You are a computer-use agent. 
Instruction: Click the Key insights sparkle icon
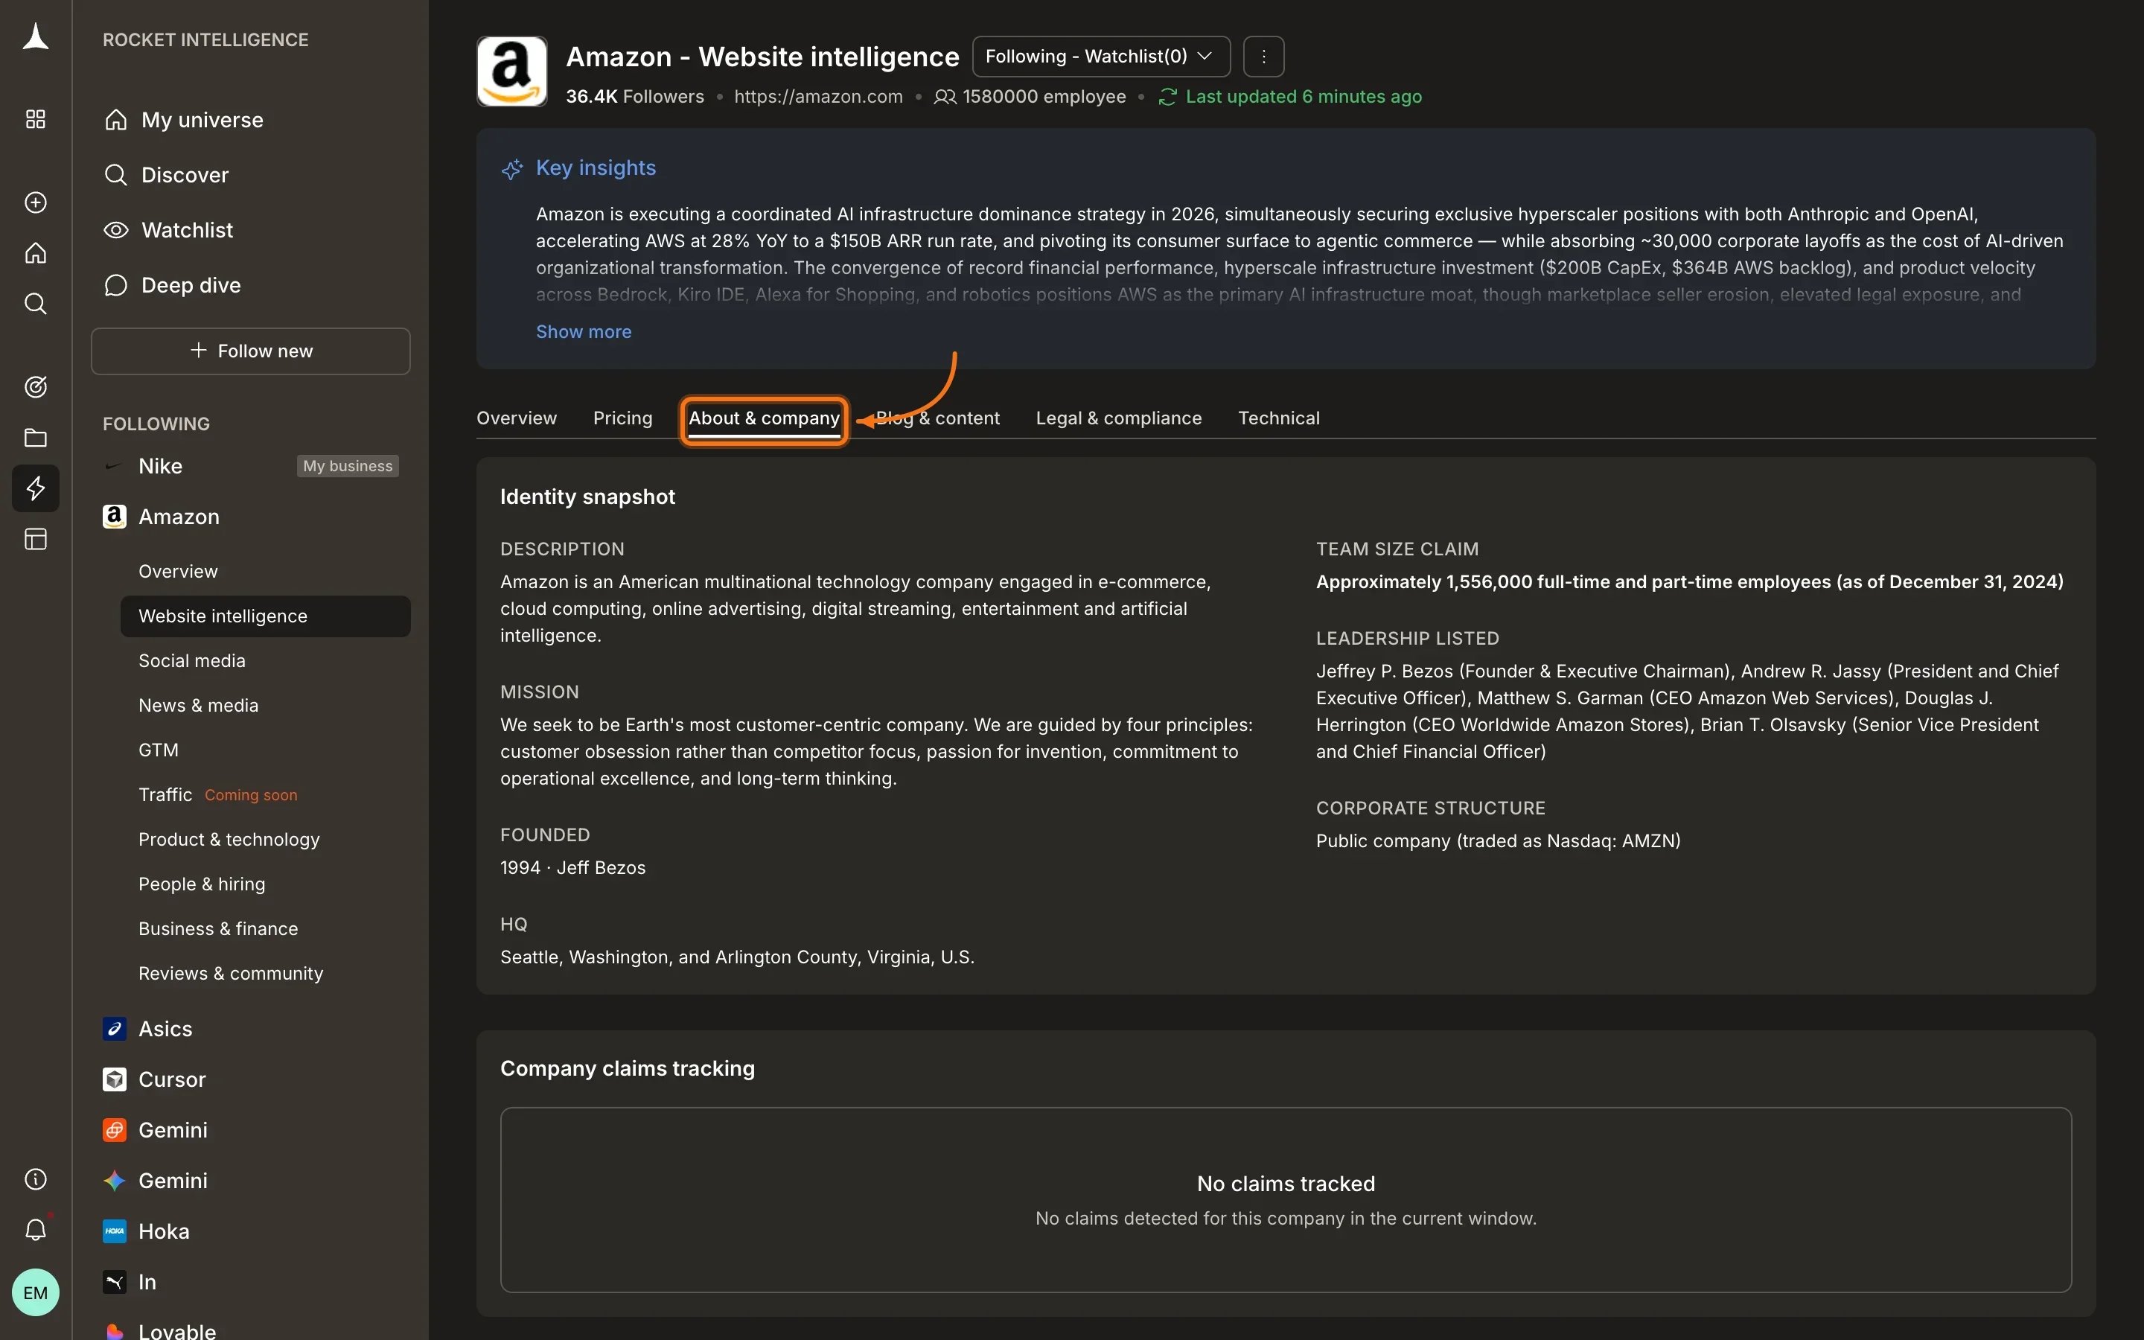click(x=512, y=168)
